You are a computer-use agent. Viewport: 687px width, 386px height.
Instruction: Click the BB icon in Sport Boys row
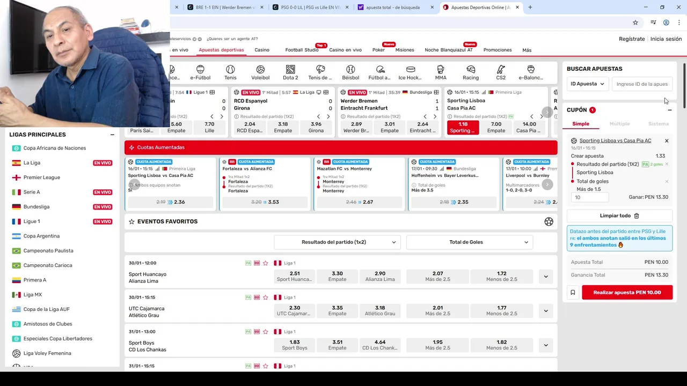(x=257, y=332)
